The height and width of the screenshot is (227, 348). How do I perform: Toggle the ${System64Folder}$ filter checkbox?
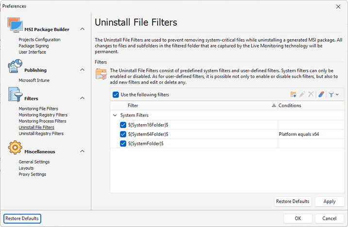click(x=123, y=134)
